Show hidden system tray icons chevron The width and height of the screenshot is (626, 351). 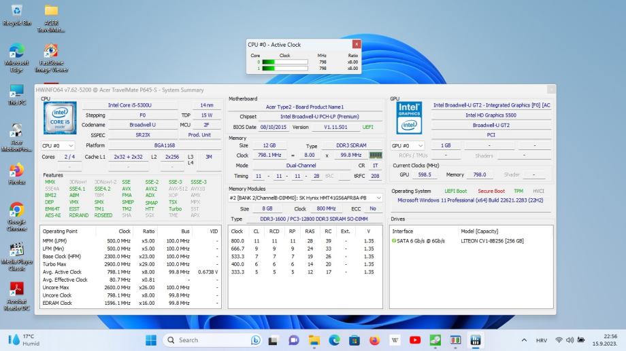click(x=524, y=340)
